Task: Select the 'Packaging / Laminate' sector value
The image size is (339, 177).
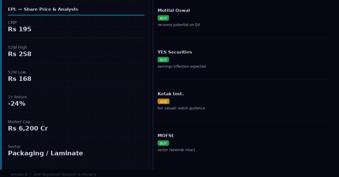Action: coord(45,153)
